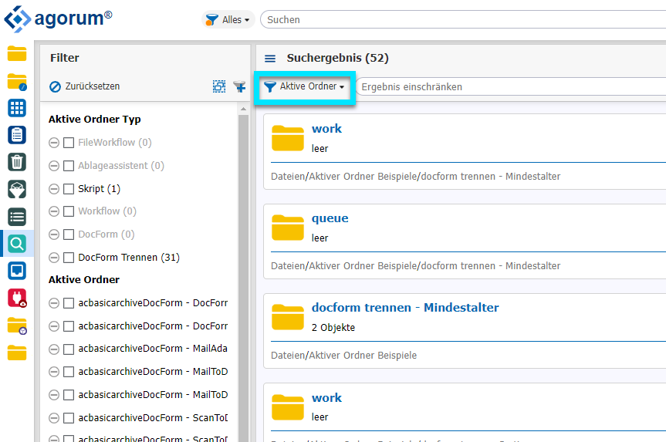Click the 'leer' text under queue
The image size is (666, 442).
click(319, 238)
